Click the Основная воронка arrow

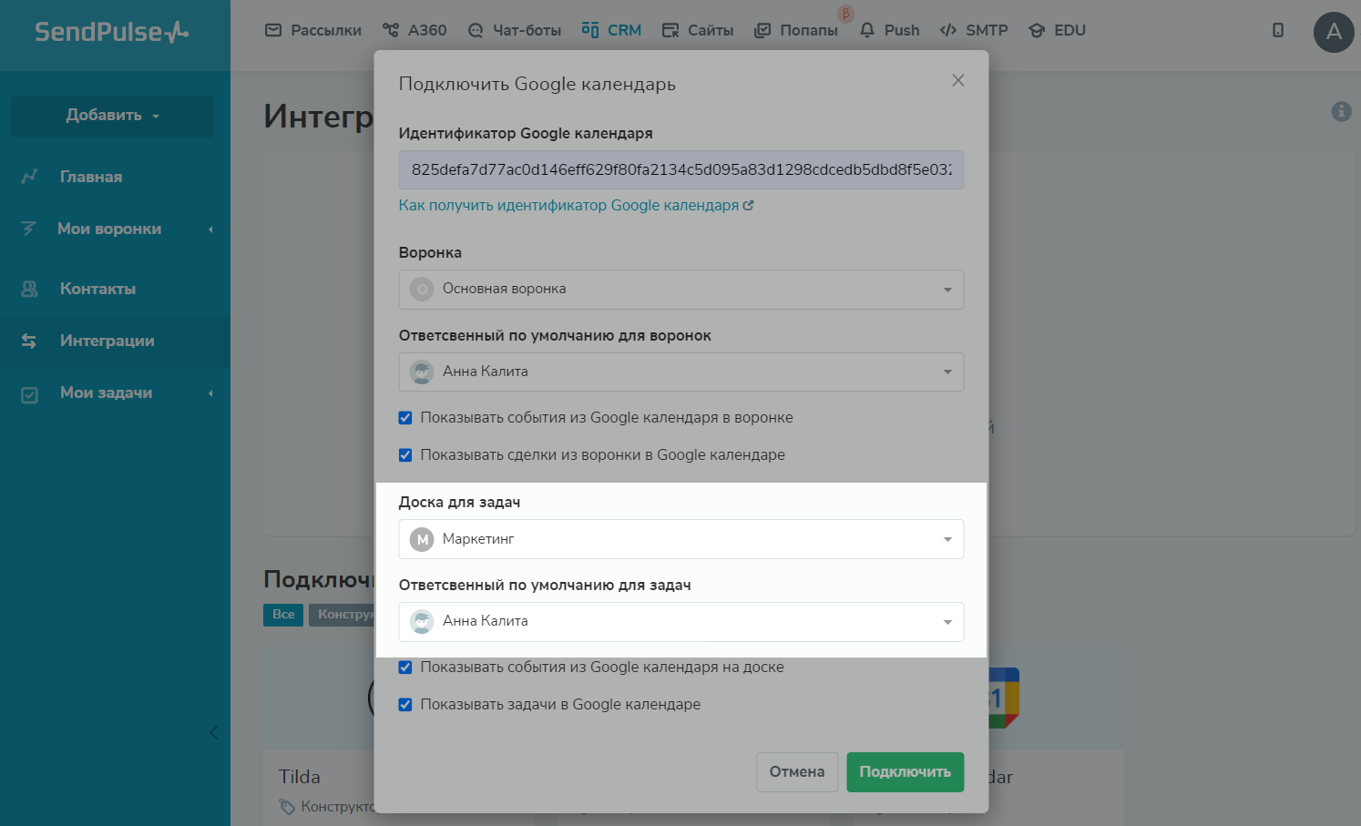[947, 290]
